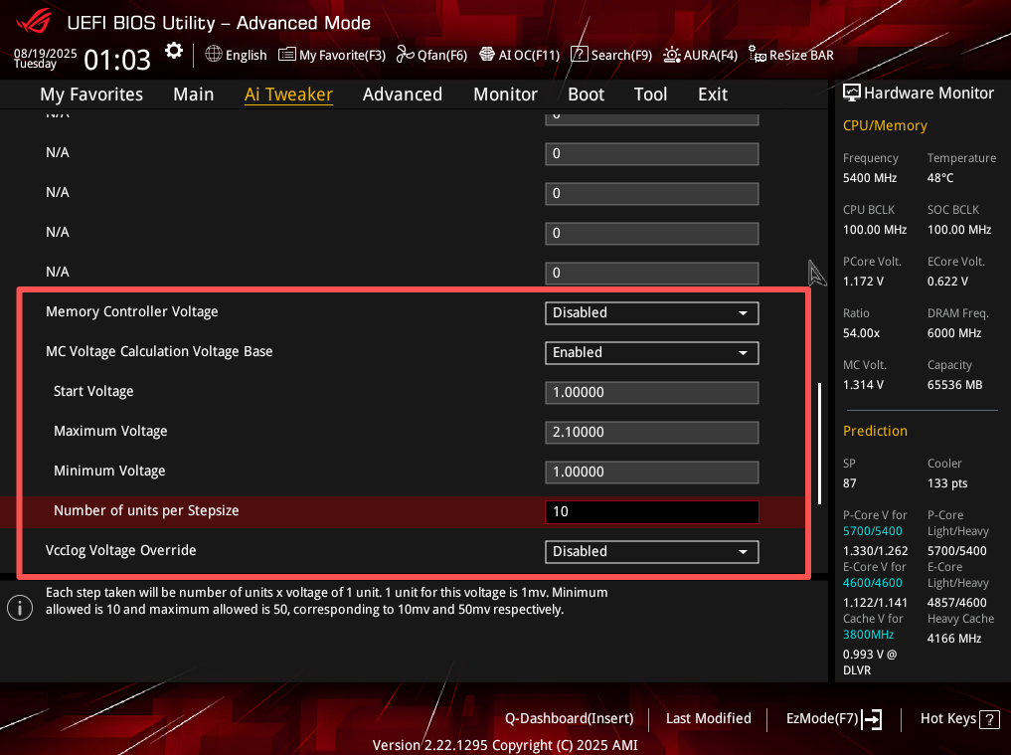Click the settings list scrollbar thumb
This screenshot has width=1011, height=755.
[x=819, y=444]
